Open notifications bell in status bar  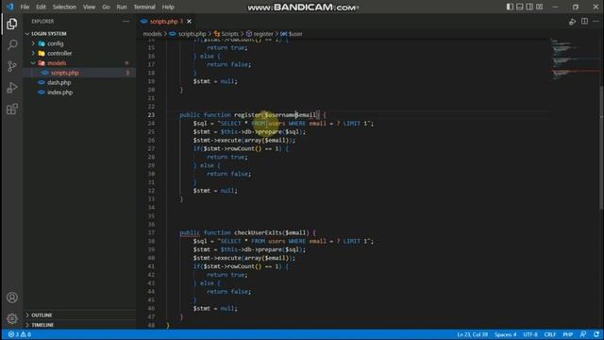pos(596,334)
